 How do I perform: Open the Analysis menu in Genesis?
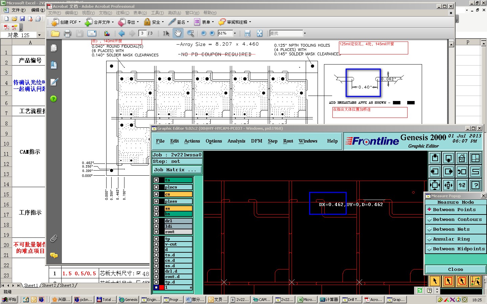tap(236, 141)
